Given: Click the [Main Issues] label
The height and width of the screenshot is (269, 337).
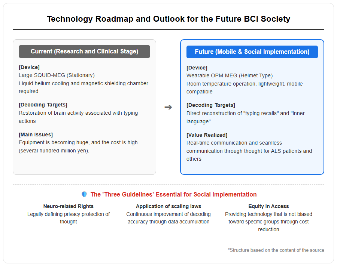Looking at the screenshot, I should coord(36,135).
